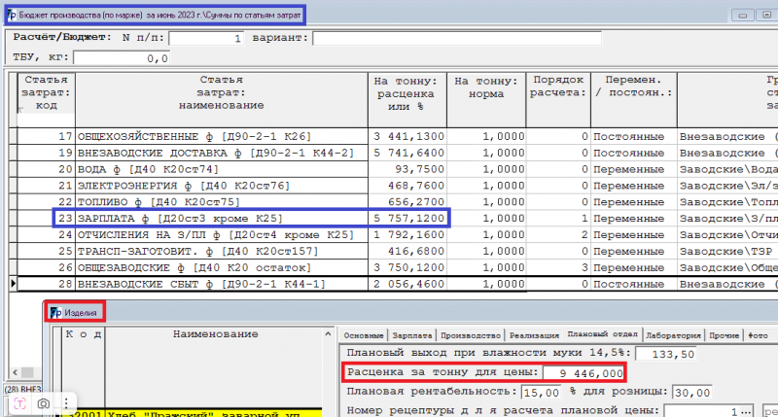Click the 'вариант' input field
The height and width of the screenshot is (417, 778).
[455, 38]
